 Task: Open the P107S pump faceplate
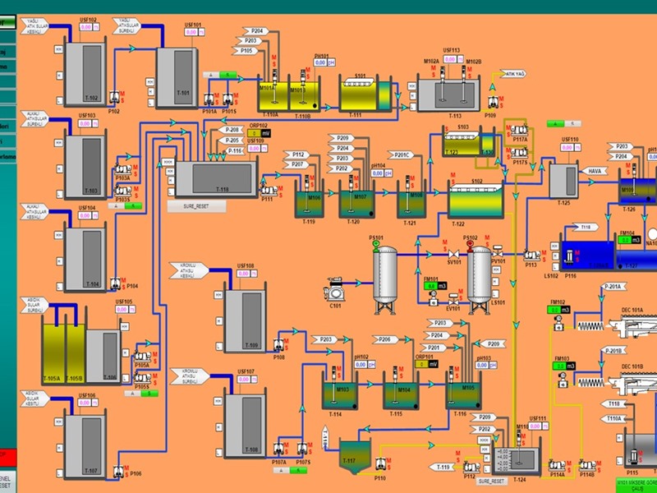302,449
